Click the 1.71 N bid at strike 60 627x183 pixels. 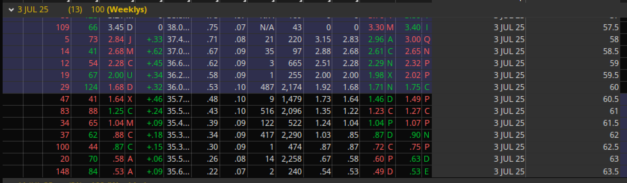point(377,87)
